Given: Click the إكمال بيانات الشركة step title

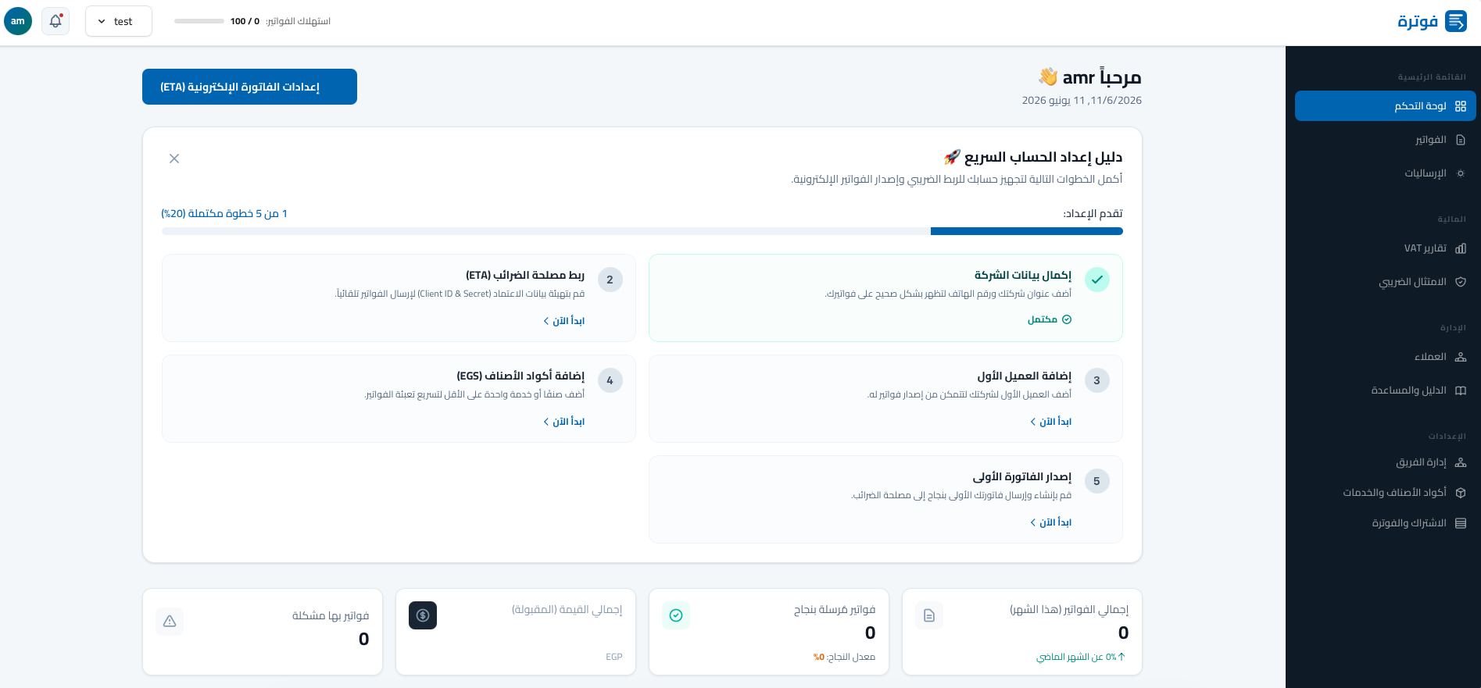Looking at the screenshot, I should pyautogui.click(x=1022, y=275).
